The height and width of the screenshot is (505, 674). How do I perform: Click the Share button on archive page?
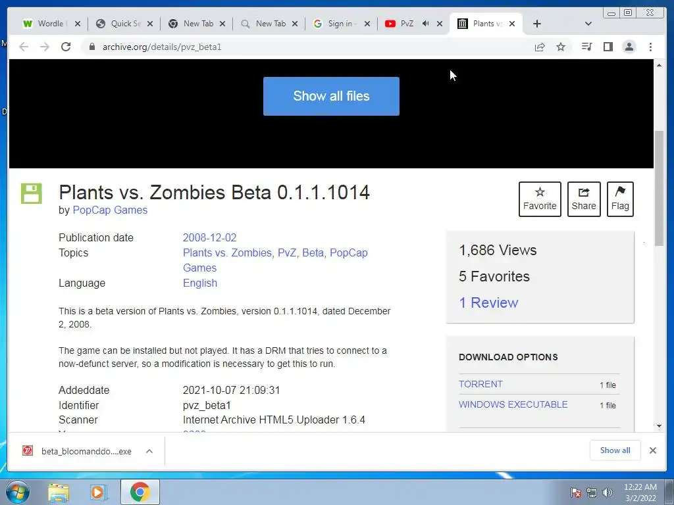tap(584, 199)
